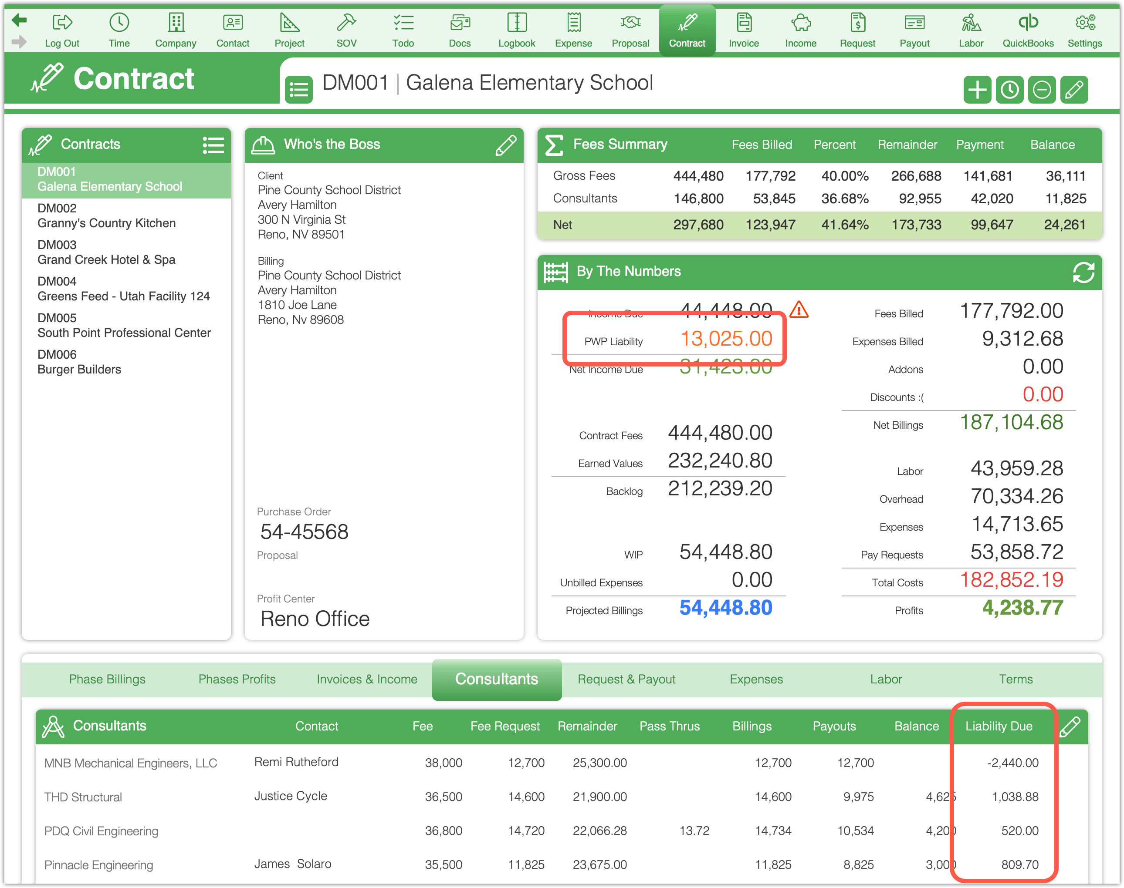Click the minus delete contract button
1124x888 pixels.
pos(1042,89)
